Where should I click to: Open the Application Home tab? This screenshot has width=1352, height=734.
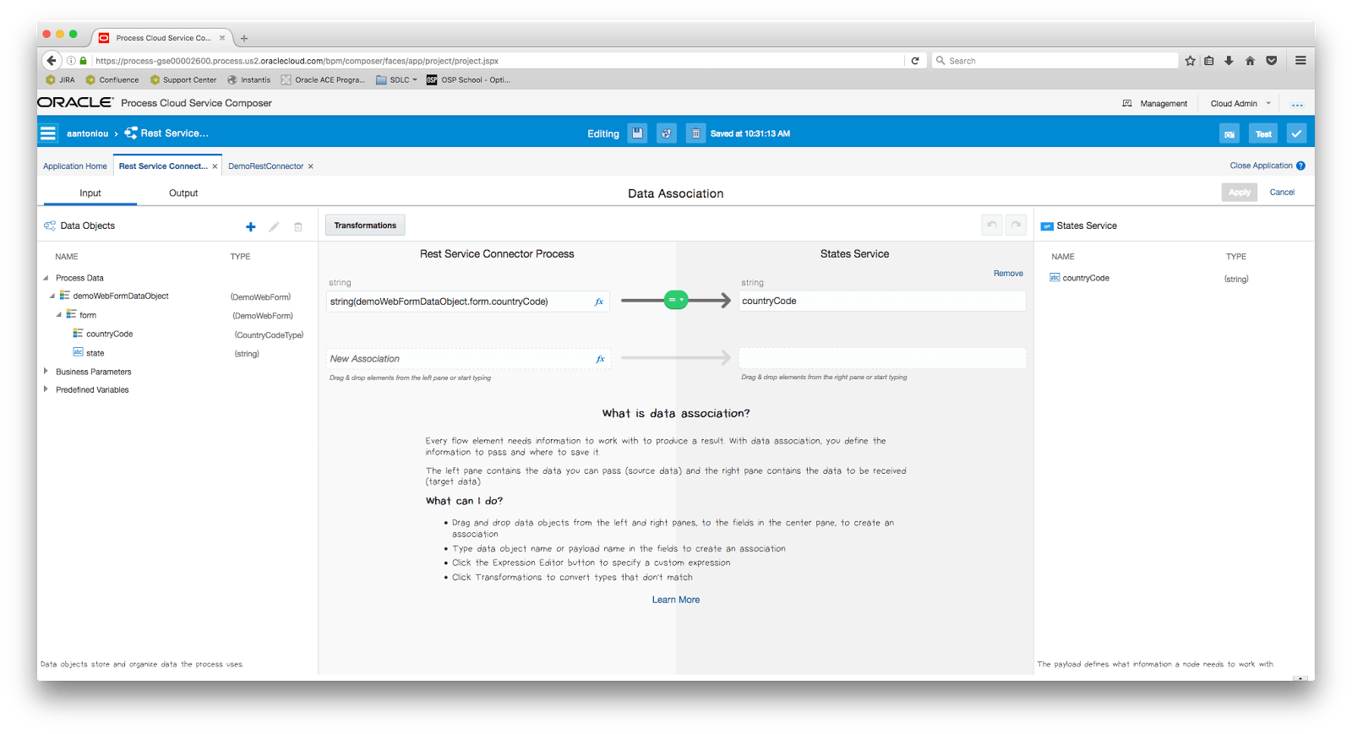[75, 166]
